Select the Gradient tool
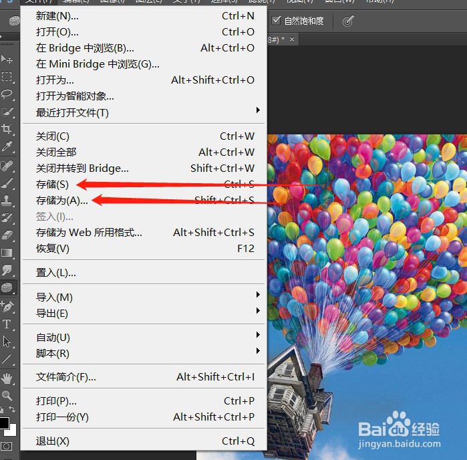 pyautogui.click(x=7, y=253)
